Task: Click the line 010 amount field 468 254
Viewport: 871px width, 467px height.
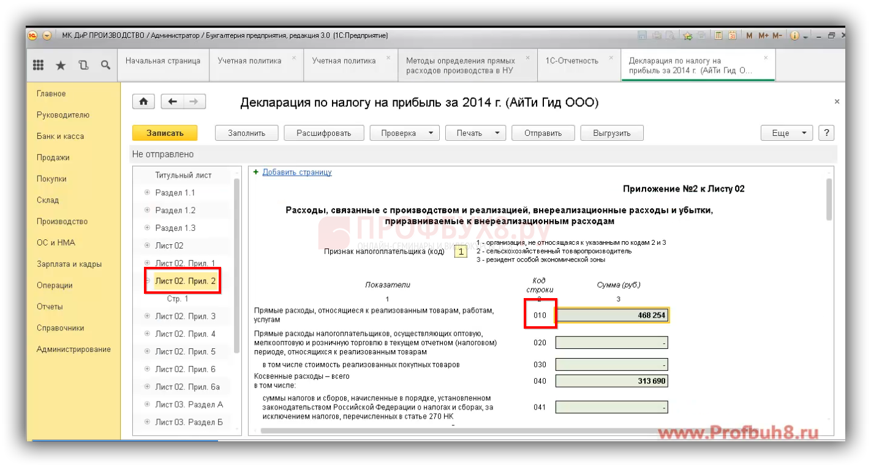Action: (612, 315)
